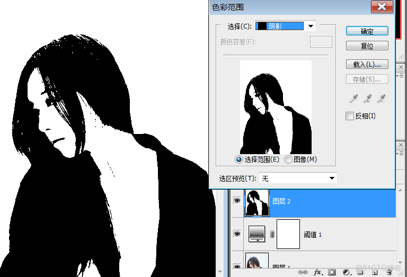Create a new layer with page icon
Viewport: 407px width, 277px height.
(x=375, y=272)
